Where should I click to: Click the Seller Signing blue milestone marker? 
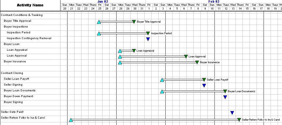click(204, 85)
